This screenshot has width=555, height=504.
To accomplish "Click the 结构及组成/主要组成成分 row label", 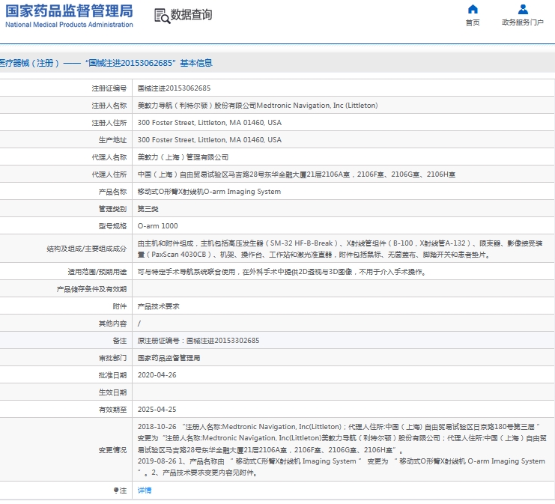I will [x=86, y=249].
